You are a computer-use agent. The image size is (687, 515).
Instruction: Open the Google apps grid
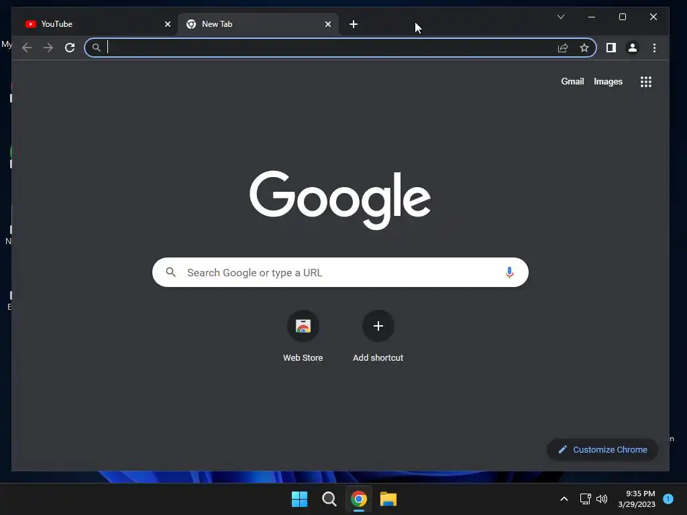pyautogui.click(x=646, y=82)
